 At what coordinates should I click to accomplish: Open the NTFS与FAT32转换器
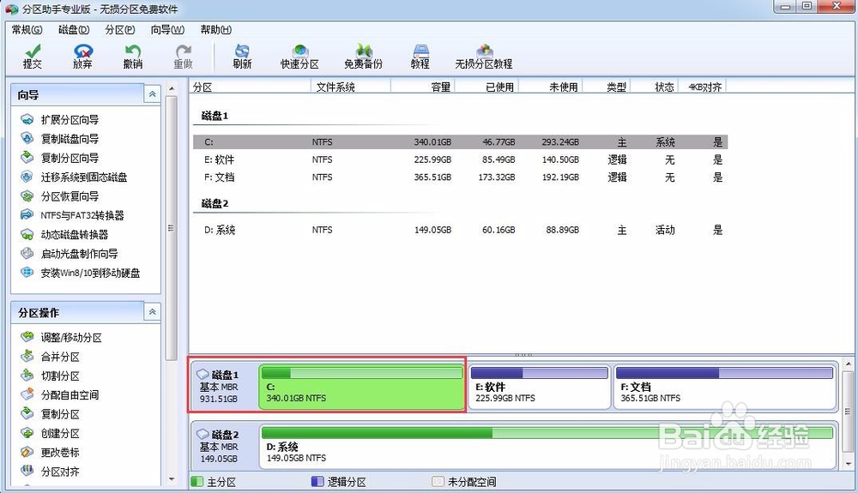click(73, 215)
